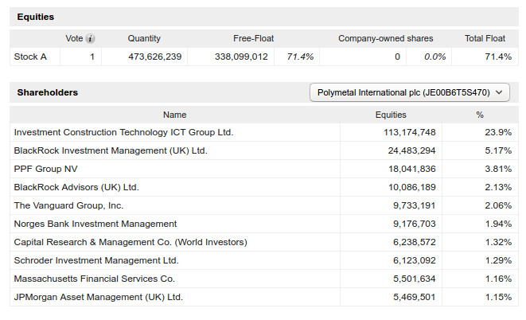Click the % column header
This screenshot has width=526, height=320.
480,115
